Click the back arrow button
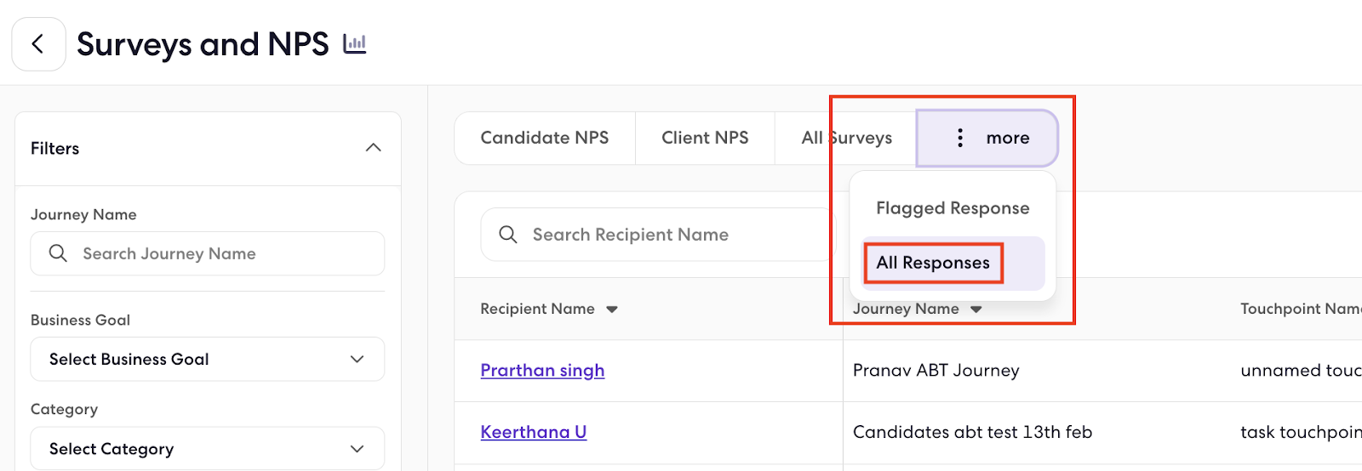This screenshot has width=1362, height=471. (x=38, y=44)
